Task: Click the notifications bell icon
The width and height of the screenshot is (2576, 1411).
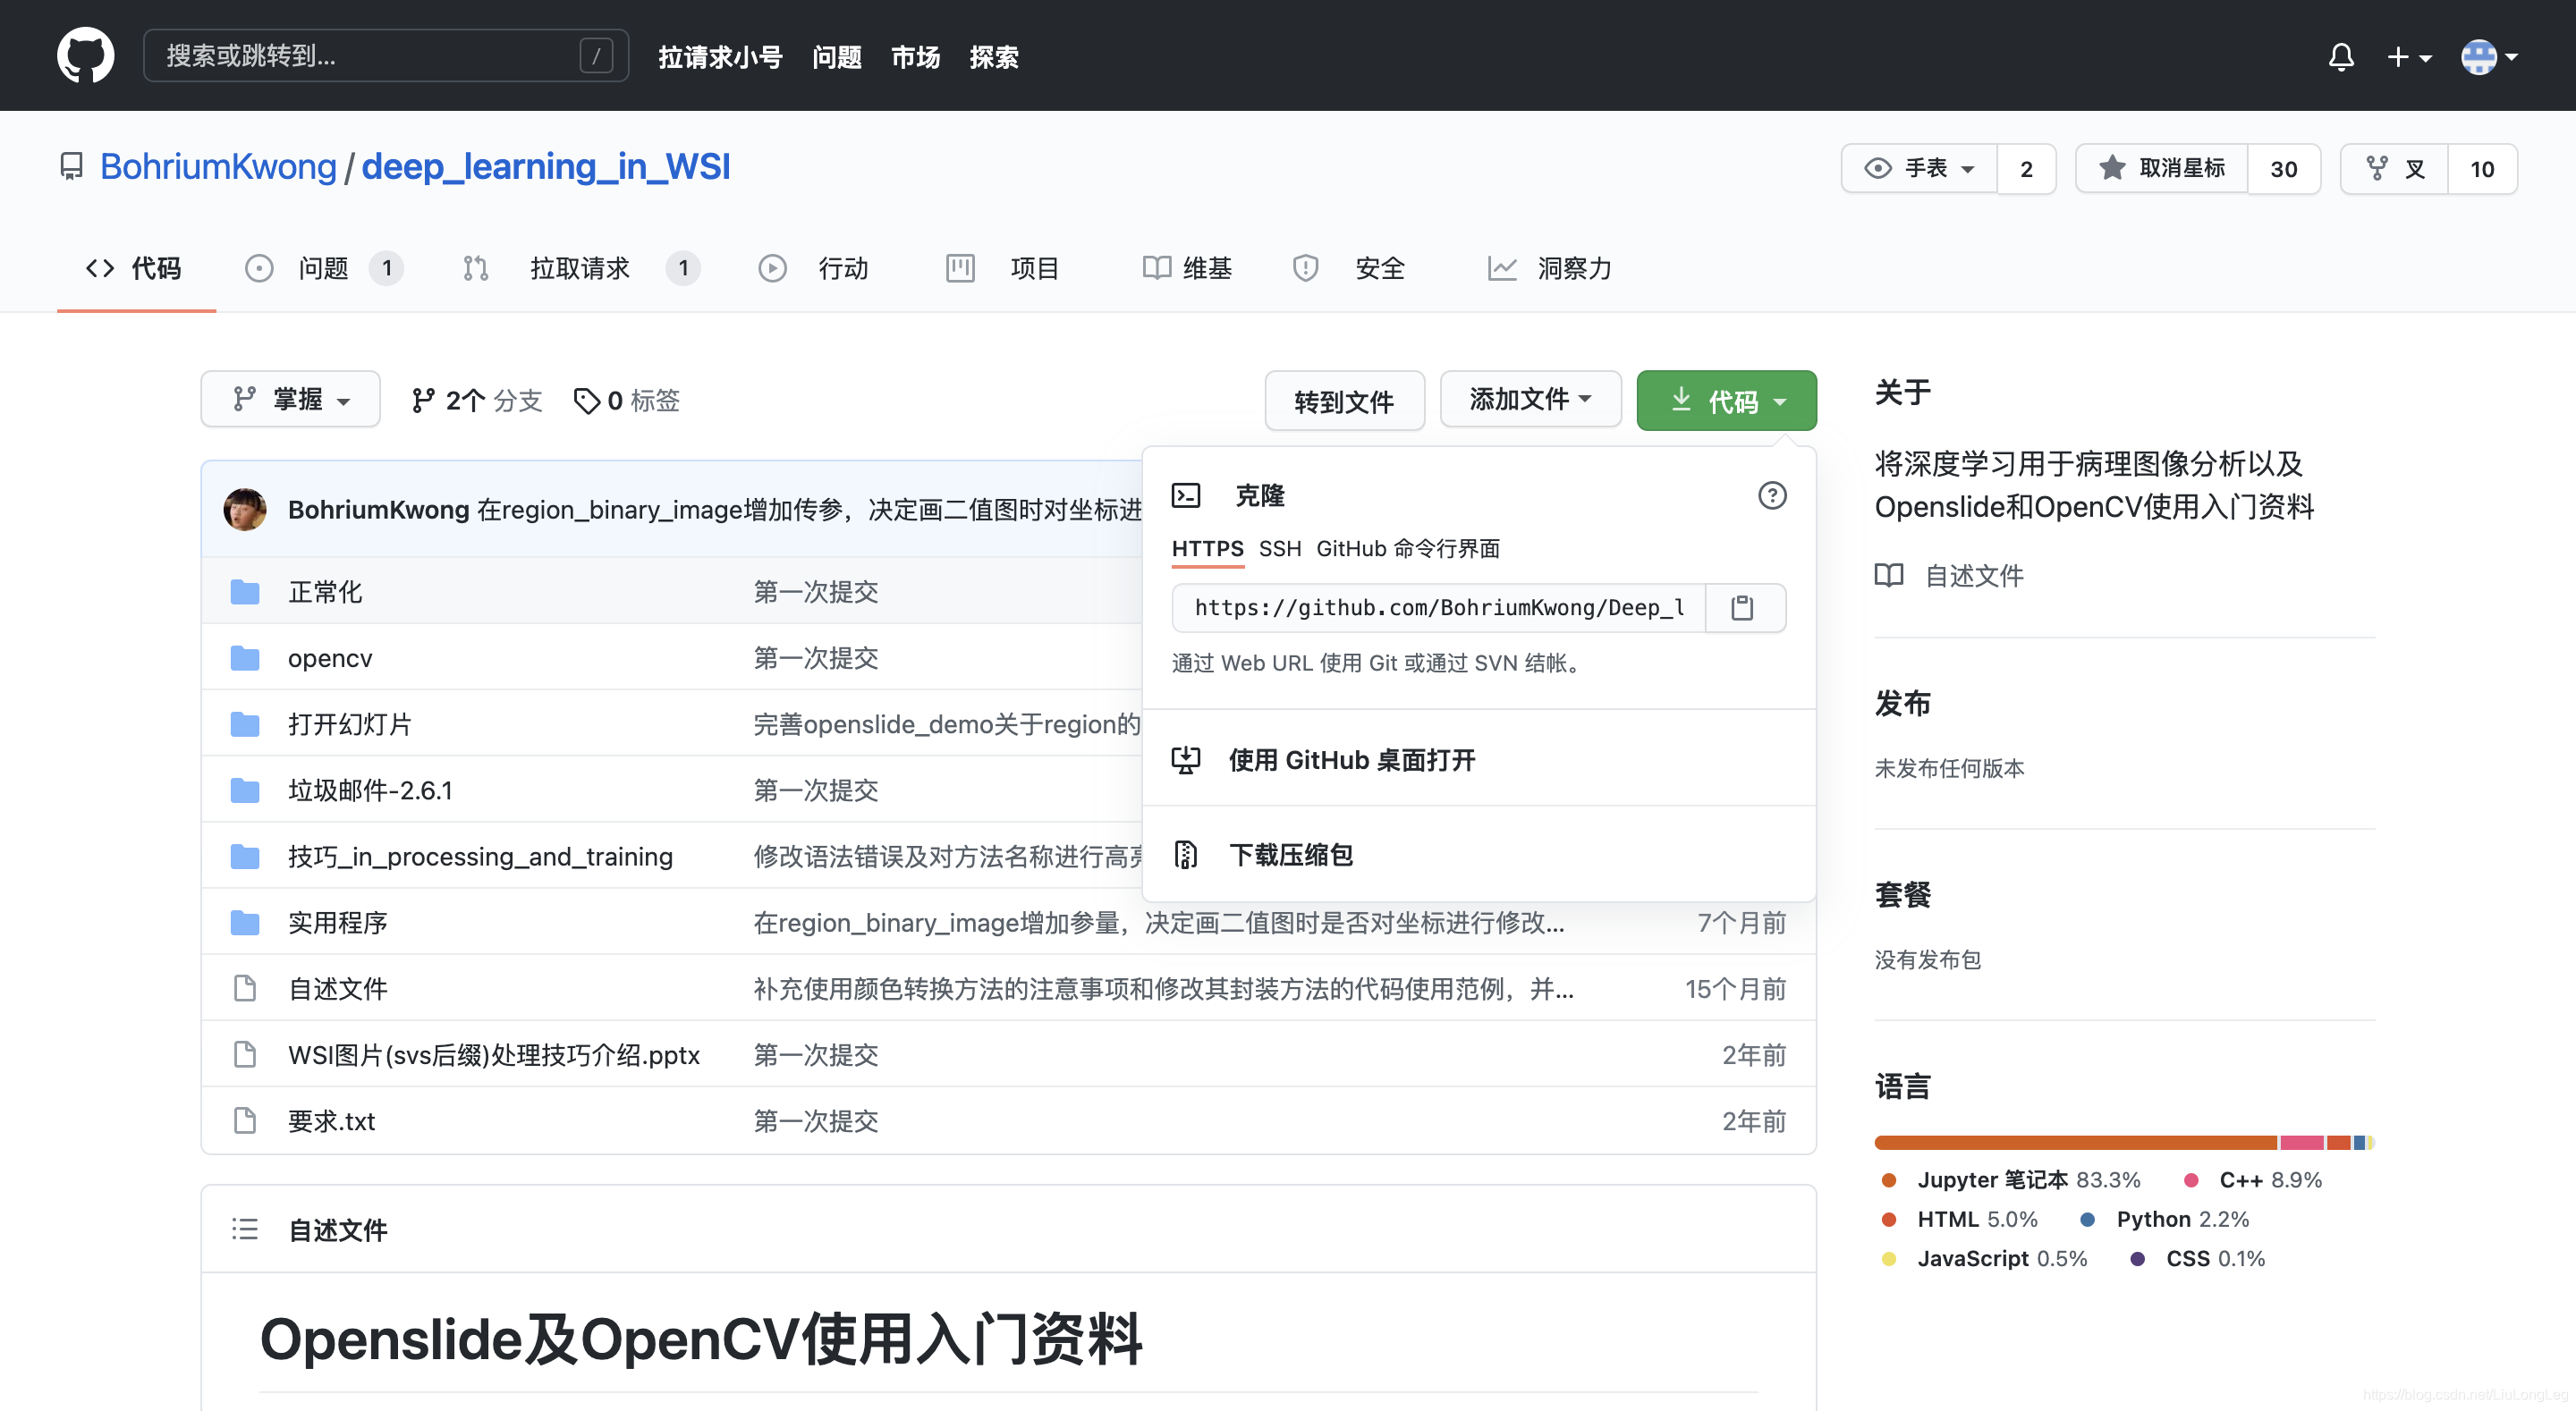Action: (x=2340, y=57)
